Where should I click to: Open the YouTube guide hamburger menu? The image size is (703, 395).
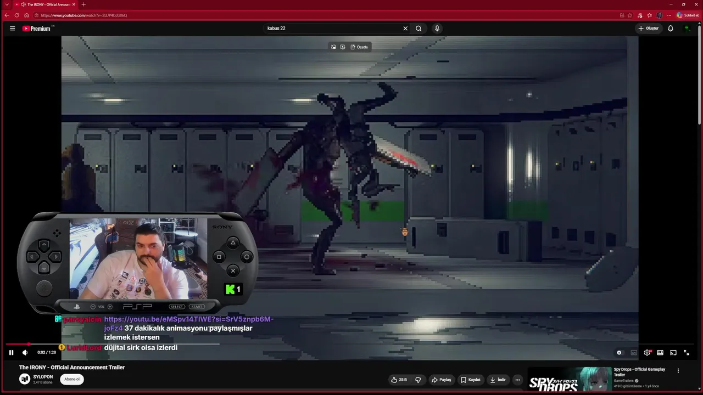[12, 29]
